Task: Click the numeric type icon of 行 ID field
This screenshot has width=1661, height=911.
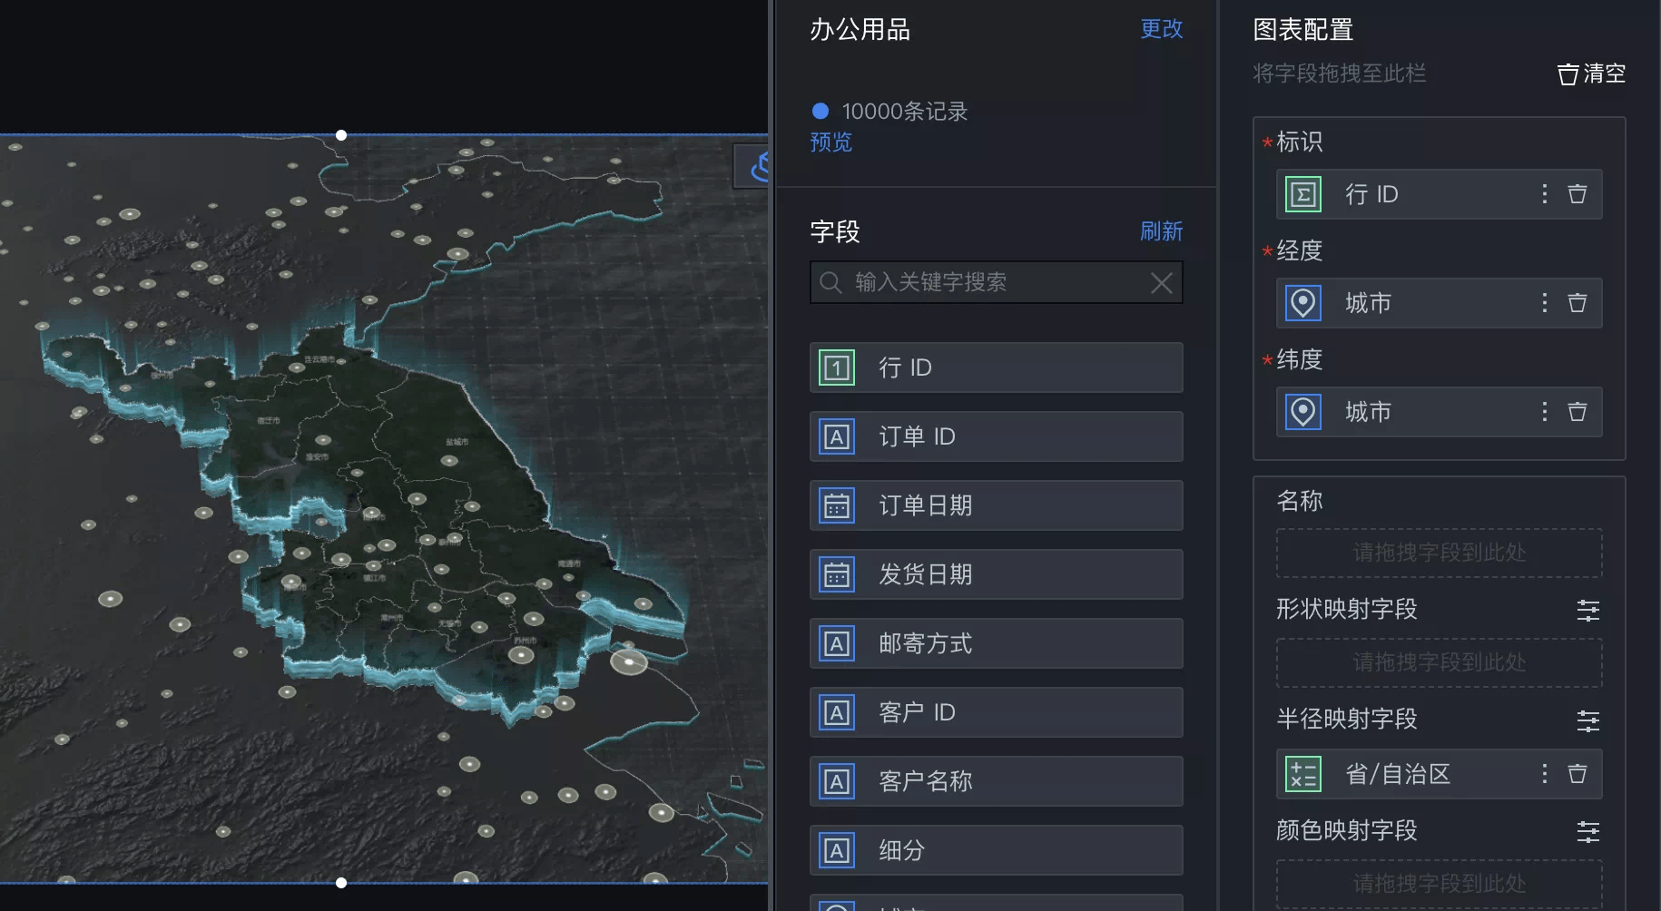Action: coord(836,367)
